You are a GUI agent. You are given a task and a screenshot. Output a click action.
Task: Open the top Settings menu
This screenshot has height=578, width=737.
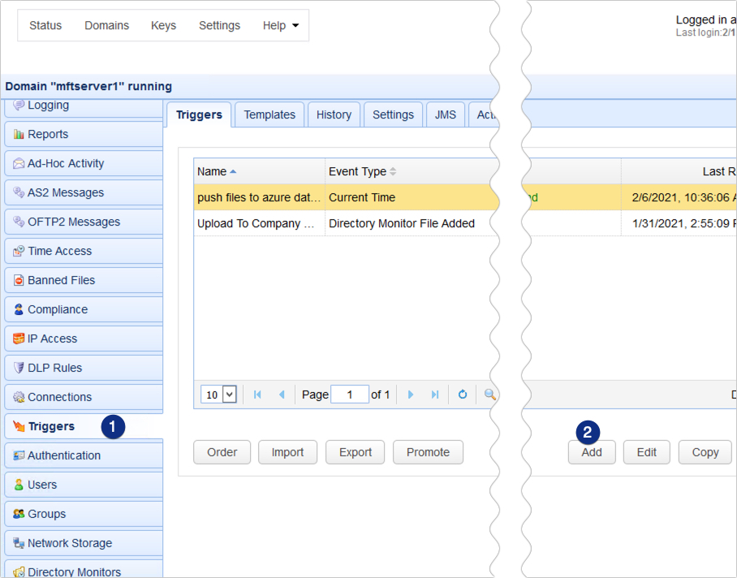coord(219,25)
